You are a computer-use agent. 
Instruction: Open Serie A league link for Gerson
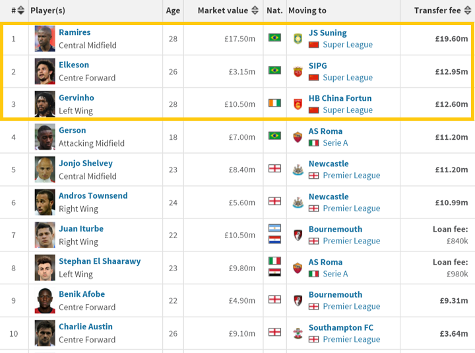point(335,143)
